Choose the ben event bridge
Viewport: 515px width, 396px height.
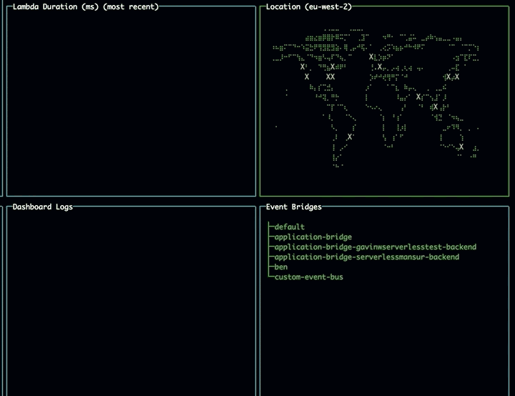click(x=281, y=267)
